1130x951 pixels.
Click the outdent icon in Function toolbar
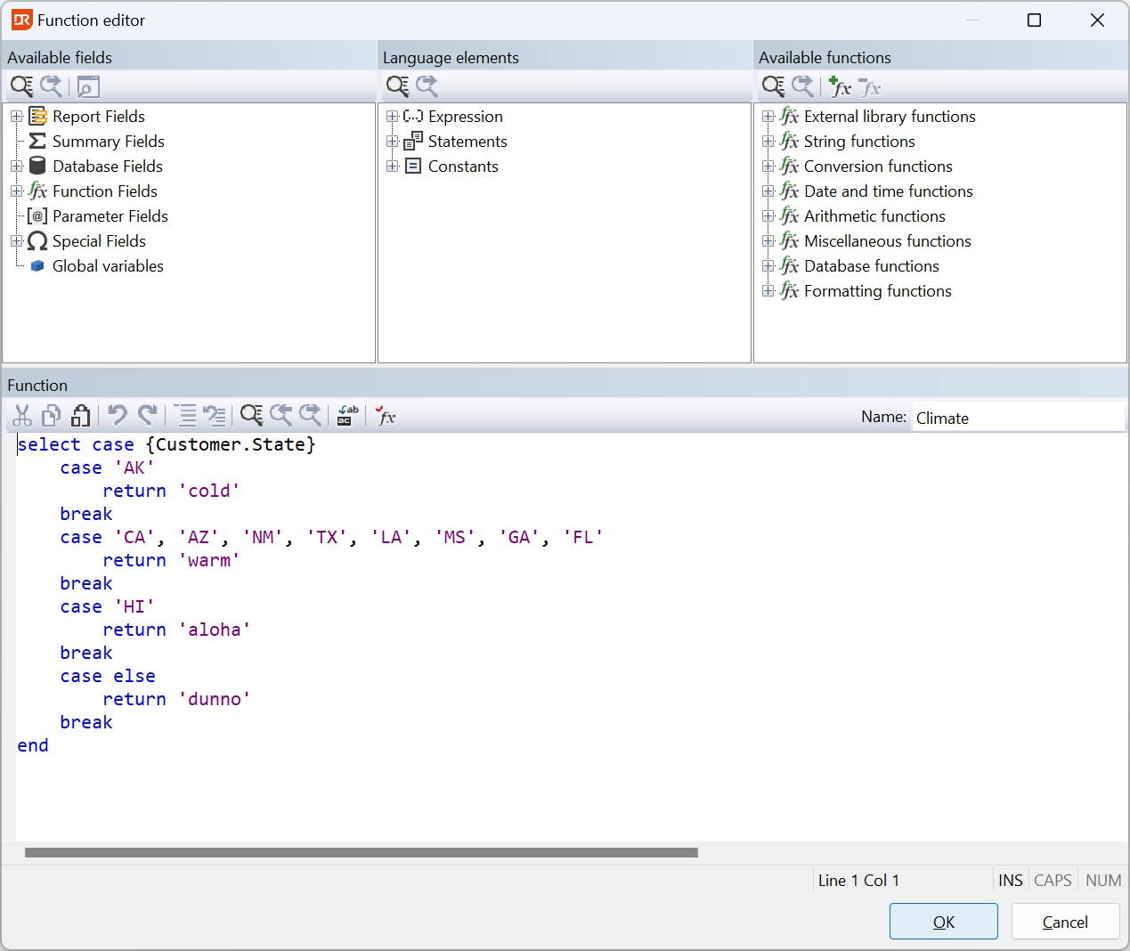(214, 416)
